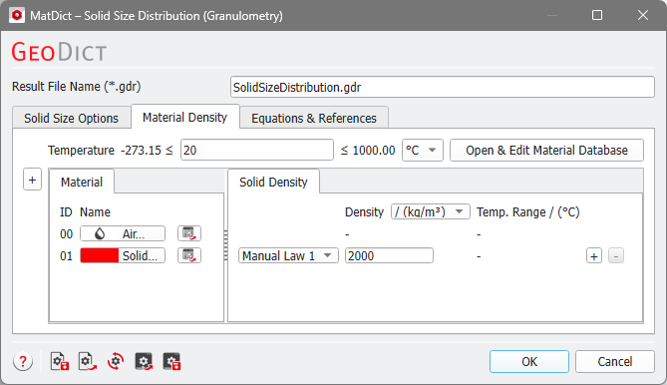Viewport: 667px width, 385px height.
Task: Click the Solid... material name button
Action: [x=123, y=255]
